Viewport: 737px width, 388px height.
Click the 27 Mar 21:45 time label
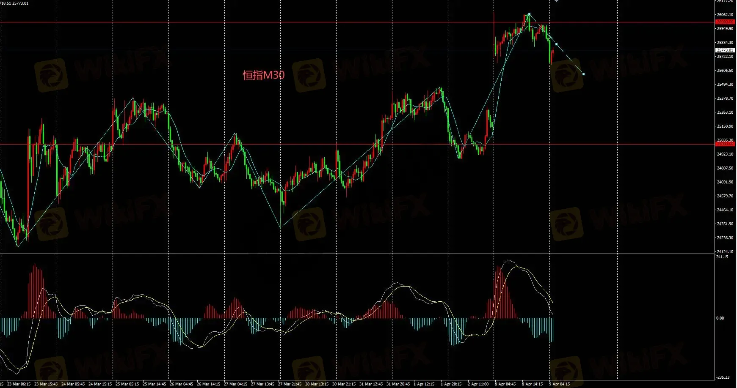290,384
